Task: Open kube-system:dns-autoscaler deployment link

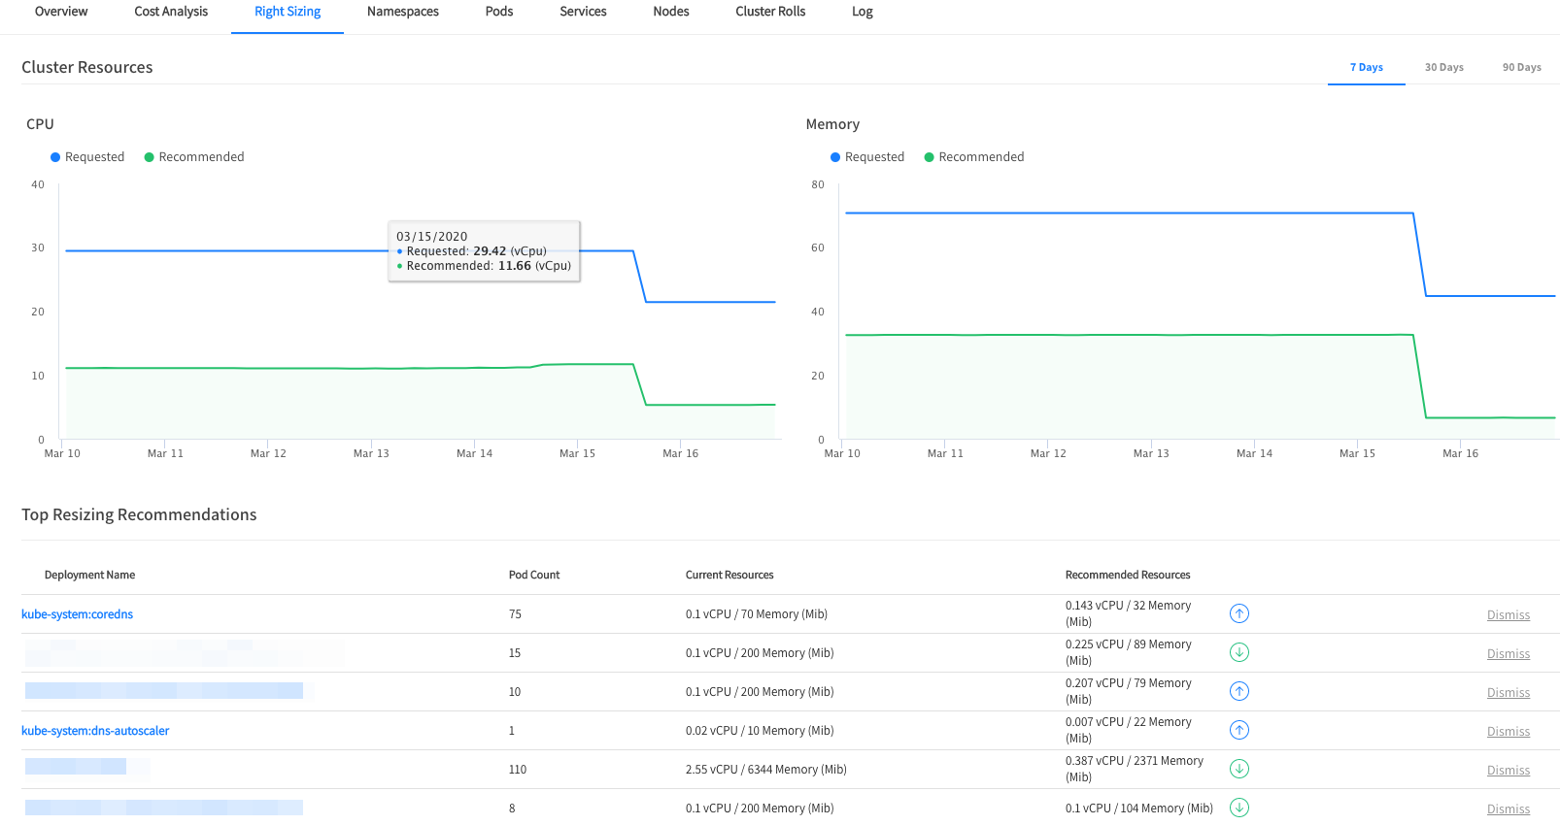Action: tap(95, 731)
